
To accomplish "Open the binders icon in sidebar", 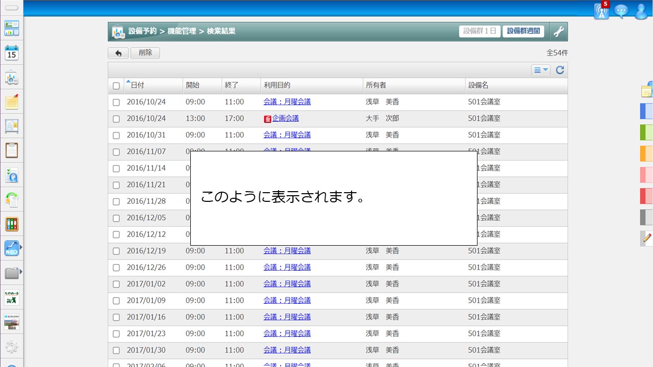I will (11, 224).
